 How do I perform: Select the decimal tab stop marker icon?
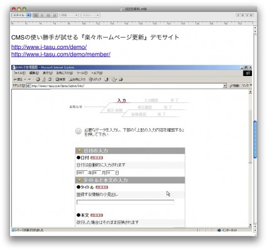point(251,15)
